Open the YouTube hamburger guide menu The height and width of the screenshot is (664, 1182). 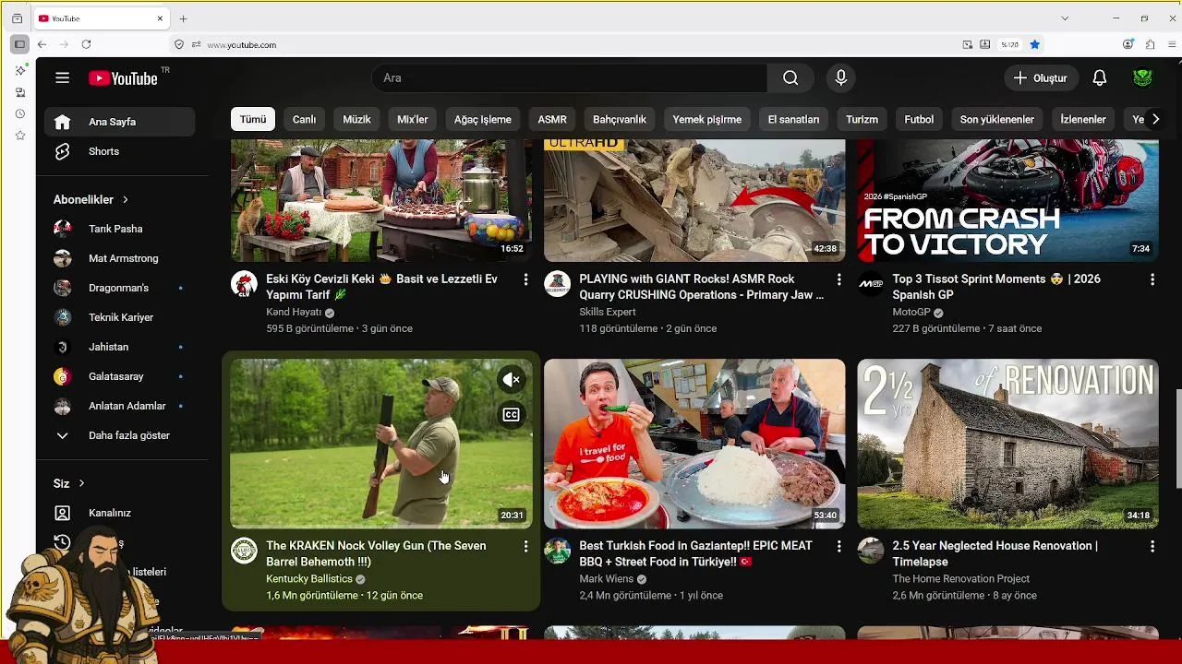click(62, 78)
